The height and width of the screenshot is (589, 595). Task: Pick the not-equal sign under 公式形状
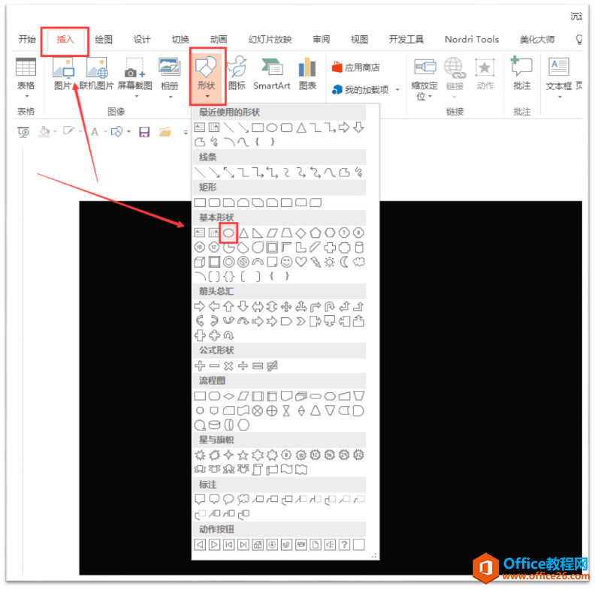coord(272,365)
